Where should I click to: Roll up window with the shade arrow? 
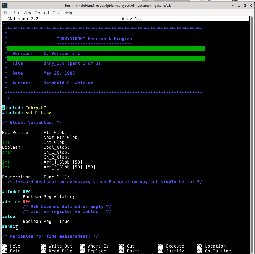[x=233, y=6]
